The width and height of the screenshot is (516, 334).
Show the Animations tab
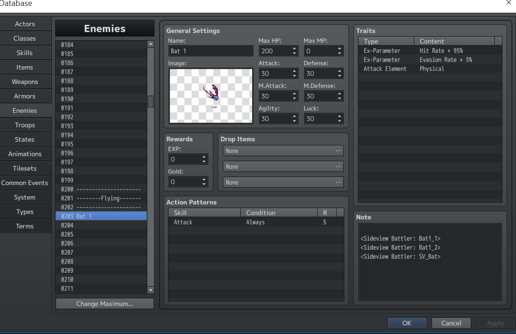(25, 154)
